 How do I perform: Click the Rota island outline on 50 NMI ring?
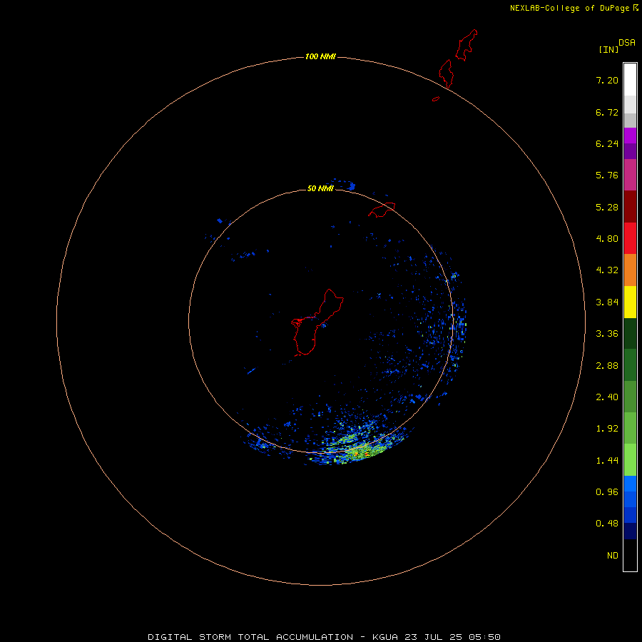click(x=382, y=210)
